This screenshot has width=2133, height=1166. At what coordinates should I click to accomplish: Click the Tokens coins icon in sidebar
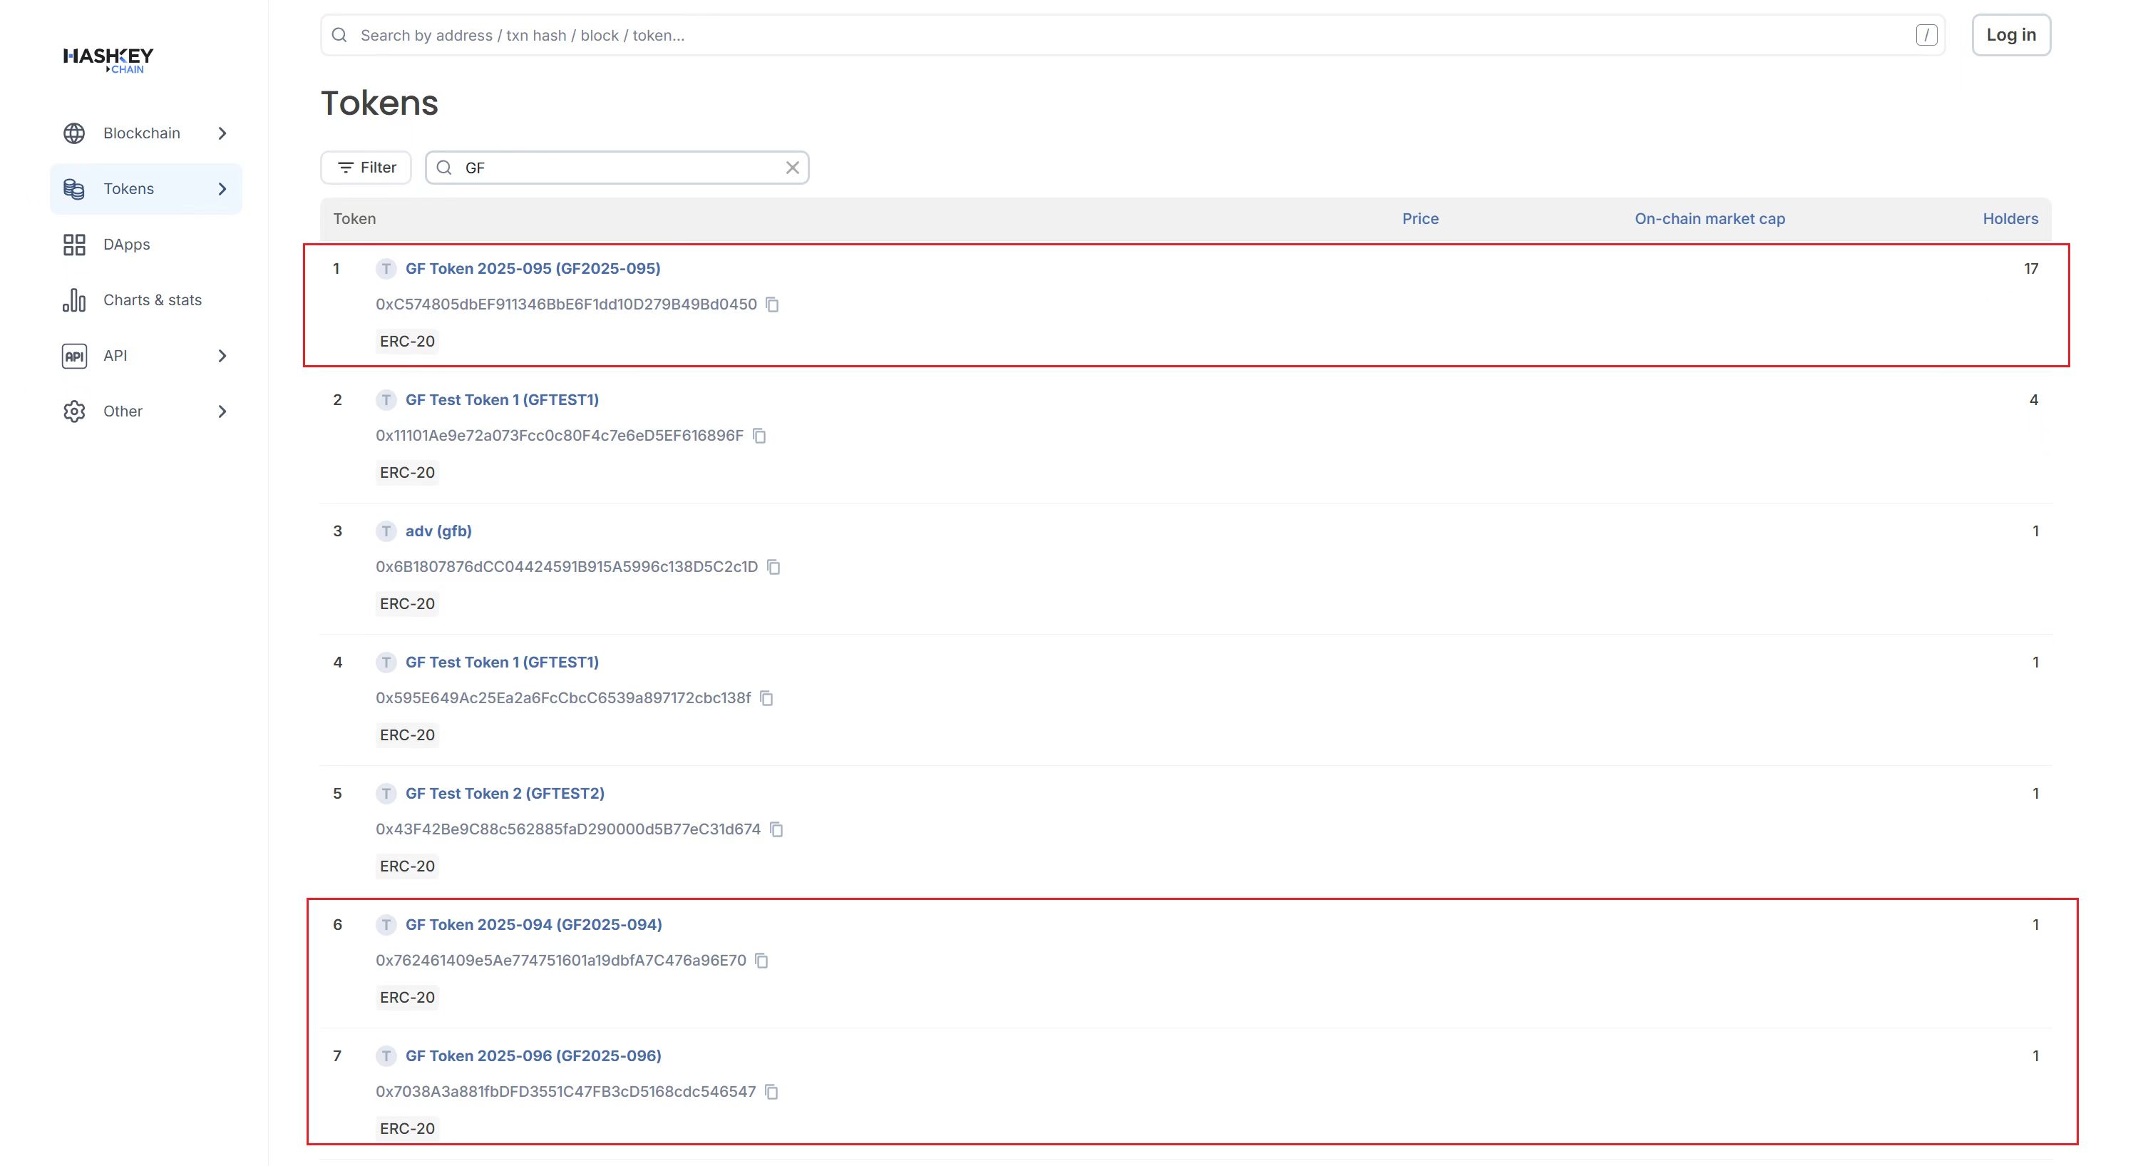tap(75, 189)
